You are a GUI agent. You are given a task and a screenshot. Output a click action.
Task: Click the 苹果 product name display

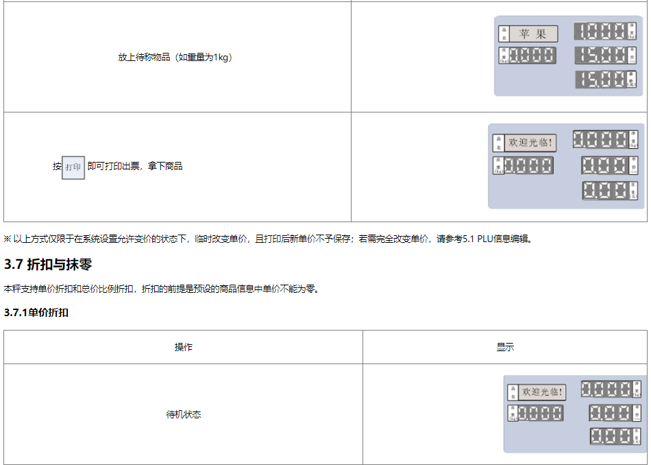click(532, 34)
